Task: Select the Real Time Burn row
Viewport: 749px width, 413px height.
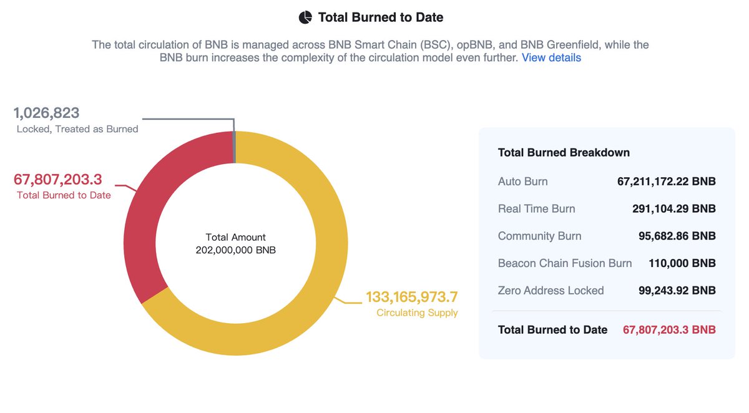Action: pos(607,209)
